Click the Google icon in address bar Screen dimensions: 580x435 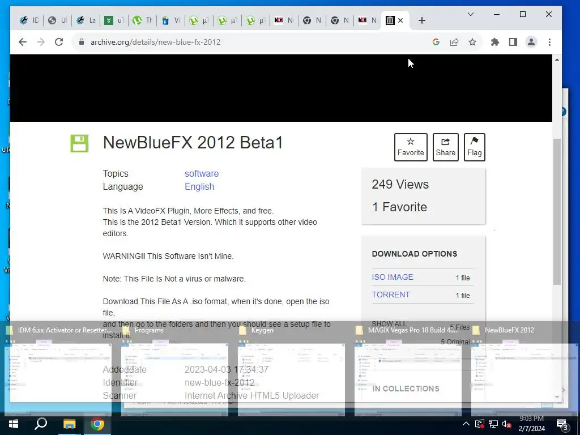436,42
